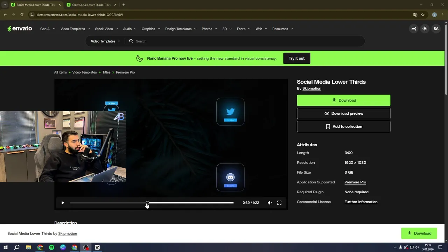Click the green Download button under title
Image resolution: width=448 pixels, height=252 pixels.
[344, 100]
